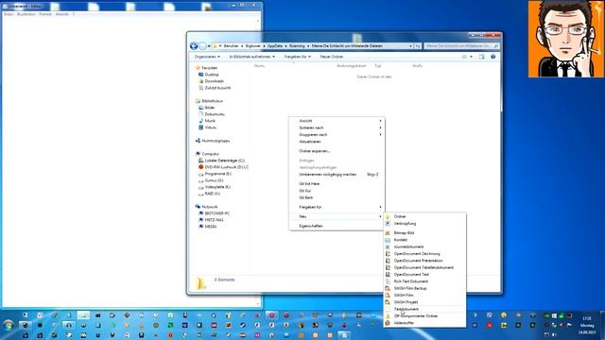Select DVD-RW-Laufwerk (D:) in sidebar
Viewport: 605px width, 340px height.
227,167
